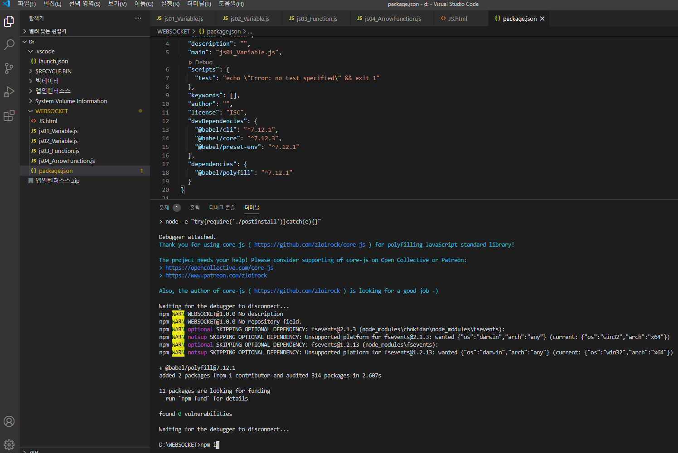
Task: Switch to js03_Function.js editor tab
Action: (317, 19)
